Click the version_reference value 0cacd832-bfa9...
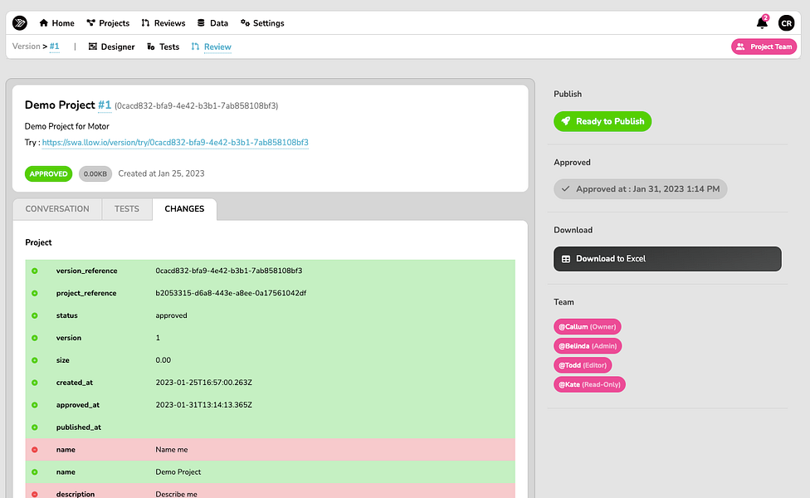This screenshot has width=810, height=498. [229, 271]
